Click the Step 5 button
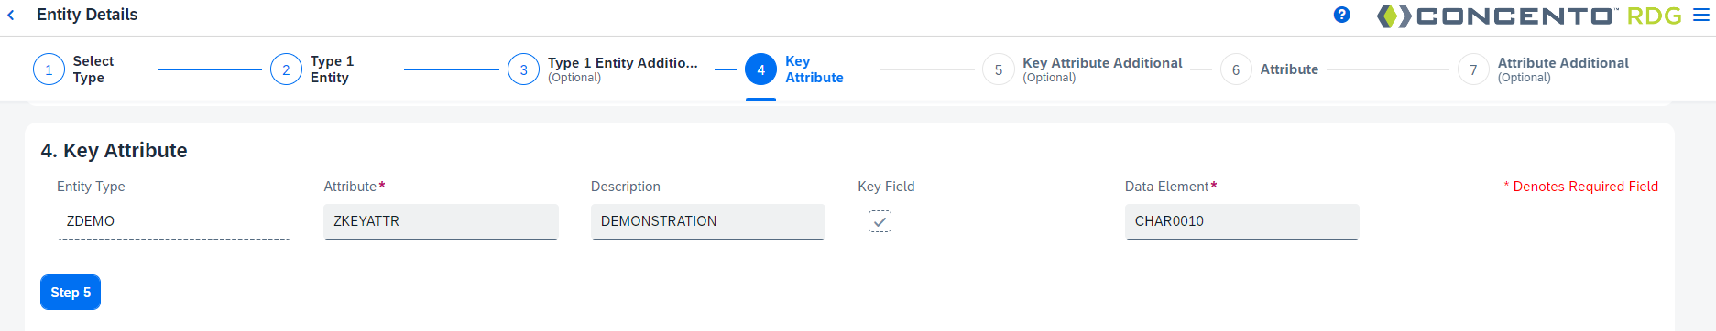This screenshot has height=331, width=1716. pos(71,293)
